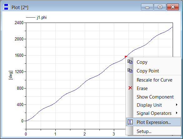Image resolution: width=183 pixels, height=139 pixels.
Task: Click the x-axis tick label 1
Action: point(55,134)
